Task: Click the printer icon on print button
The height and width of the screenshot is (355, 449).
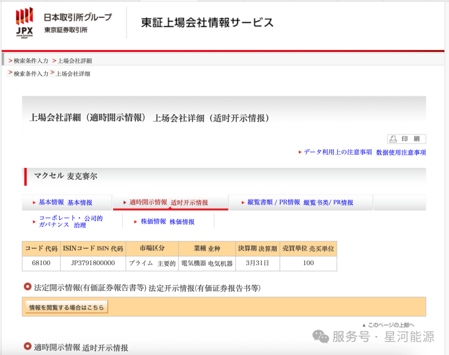Action: point(393,139)
